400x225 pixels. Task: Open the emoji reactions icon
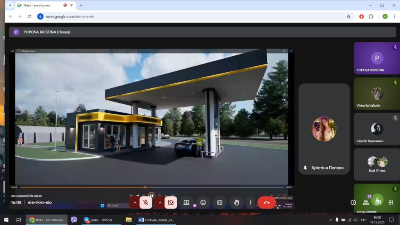pyautogui.click(x=203, y=202)
